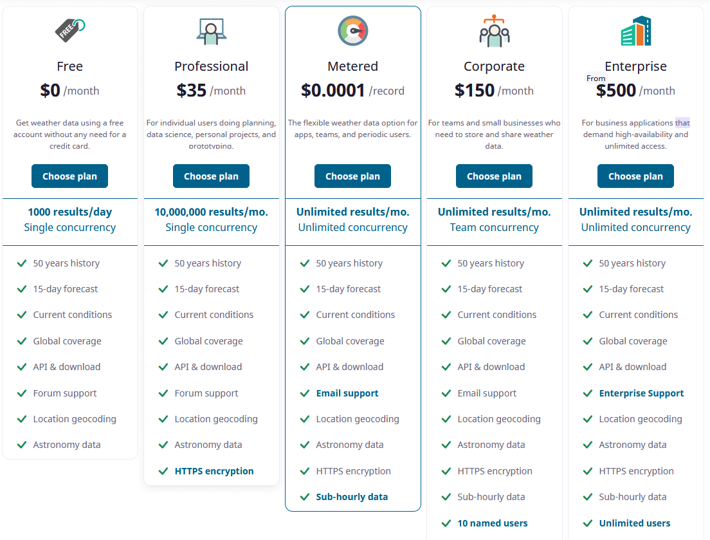
Task: Click Email support in the Metered column
Action: point(347,393)
